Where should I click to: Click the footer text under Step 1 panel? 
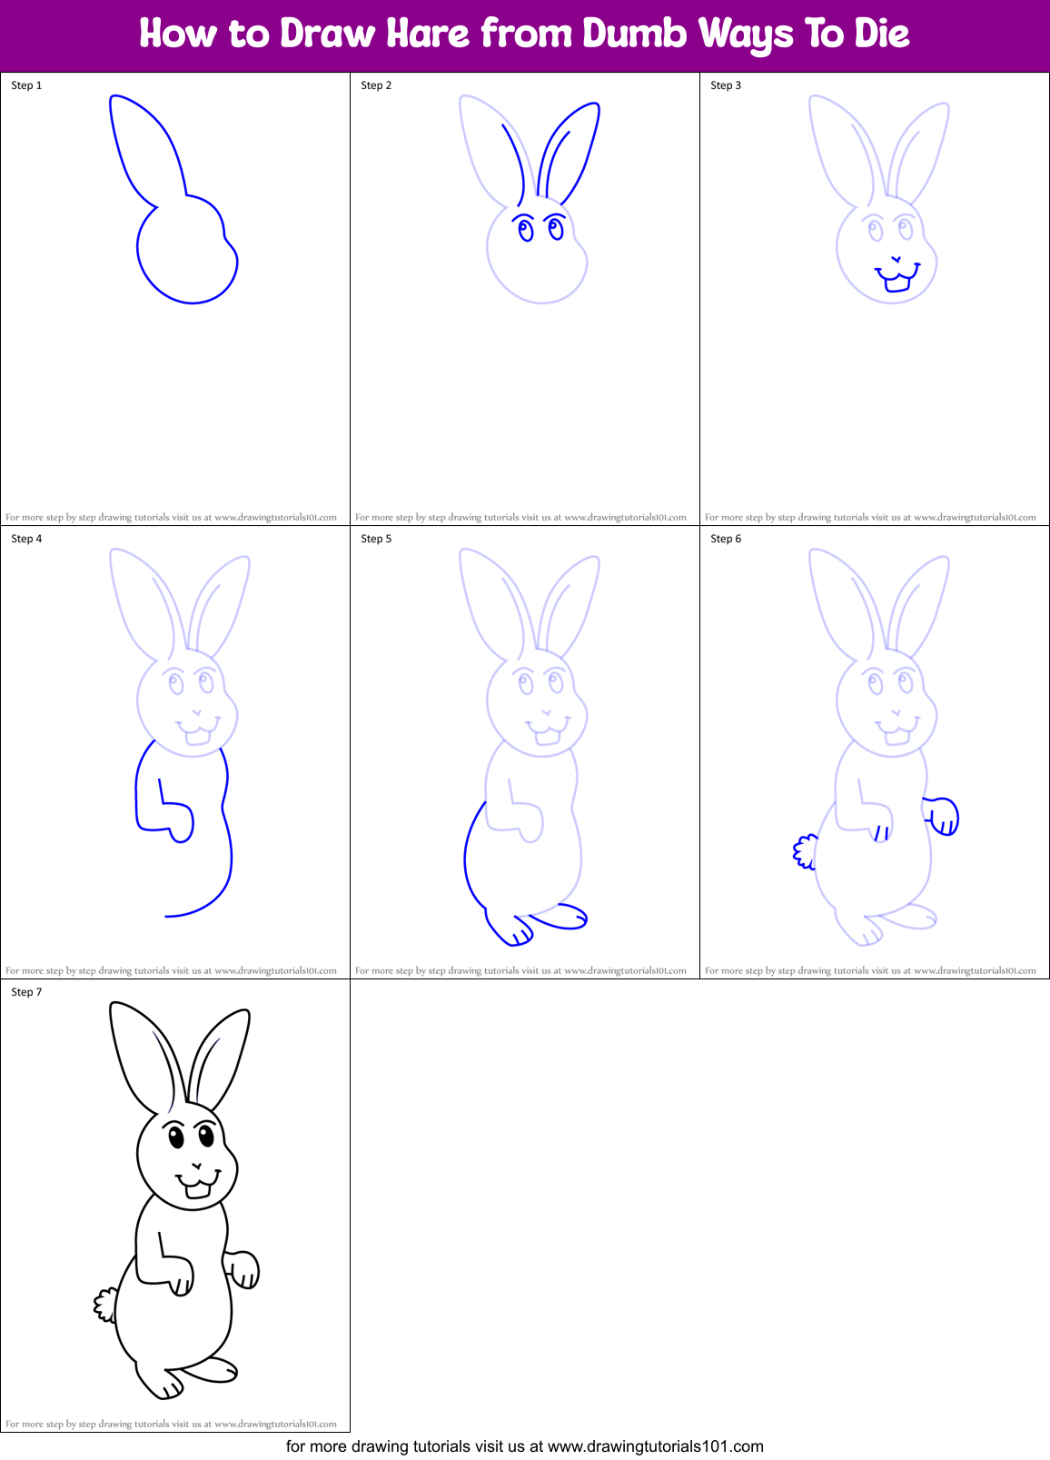(x=171, y=517)
